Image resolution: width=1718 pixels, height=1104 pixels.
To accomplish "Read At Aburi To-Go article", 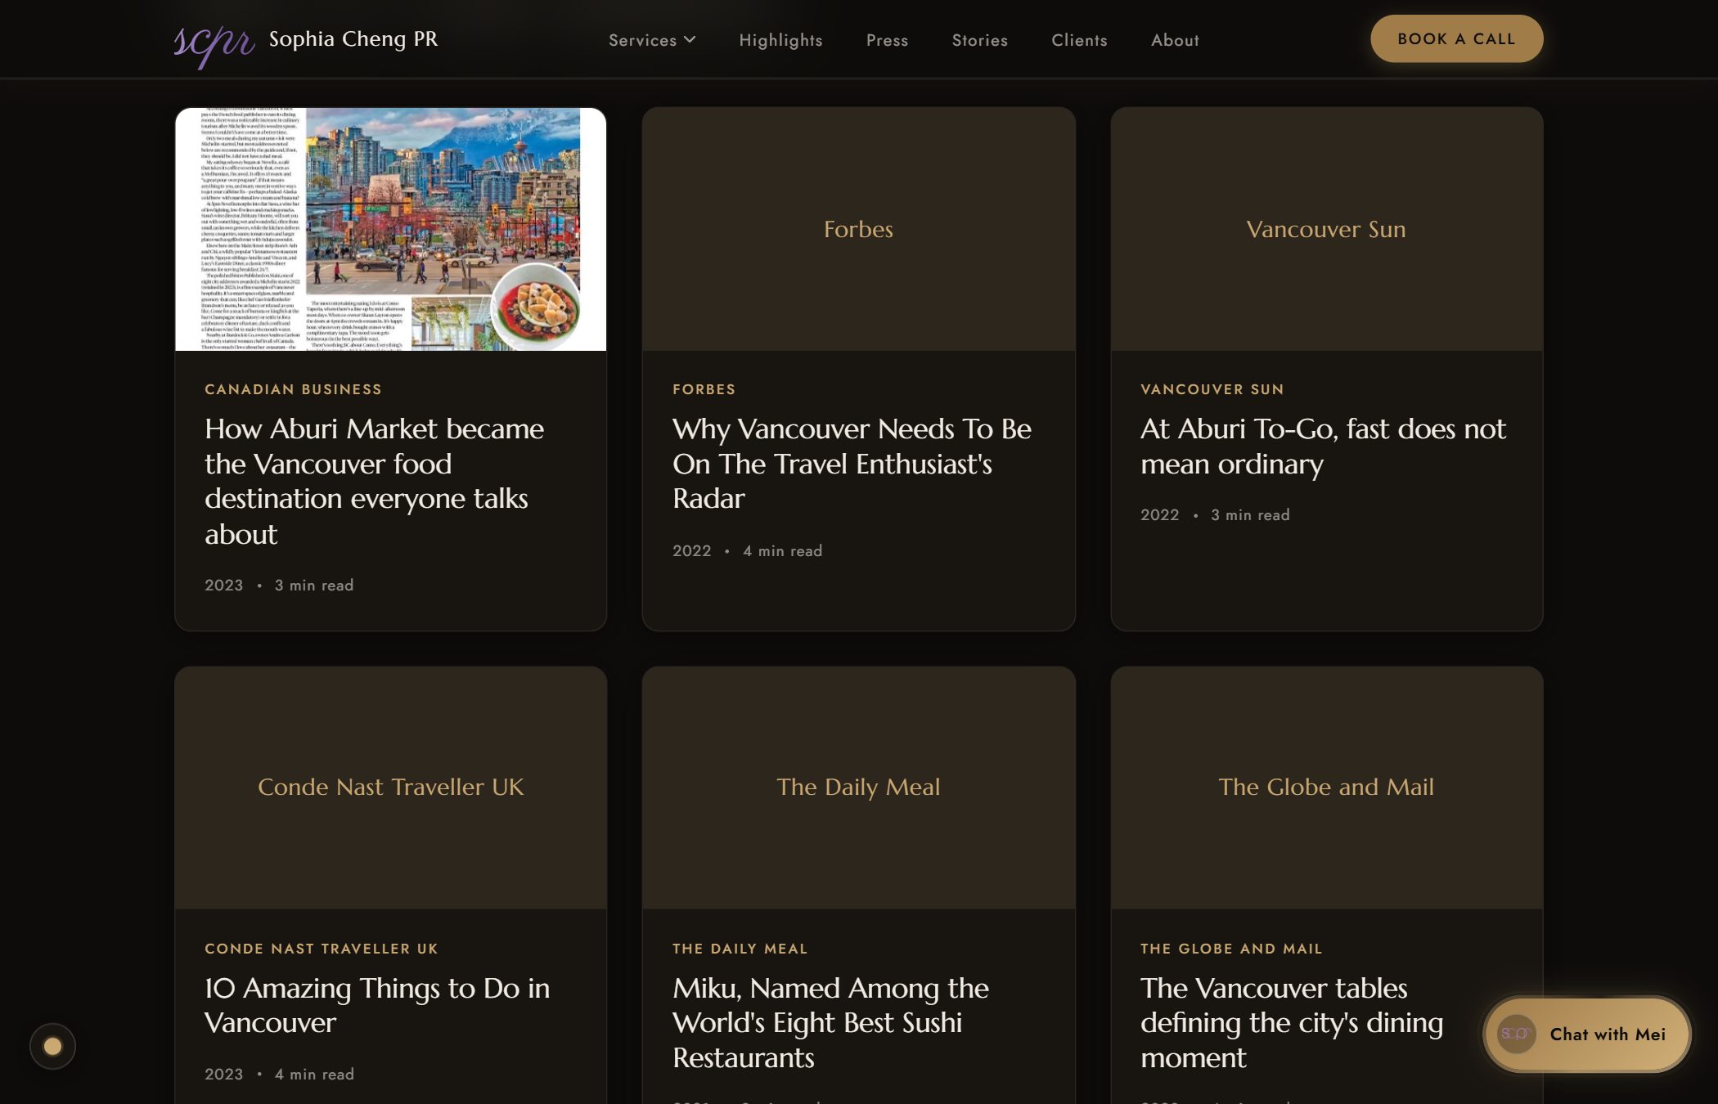I will pos(1323,446).
